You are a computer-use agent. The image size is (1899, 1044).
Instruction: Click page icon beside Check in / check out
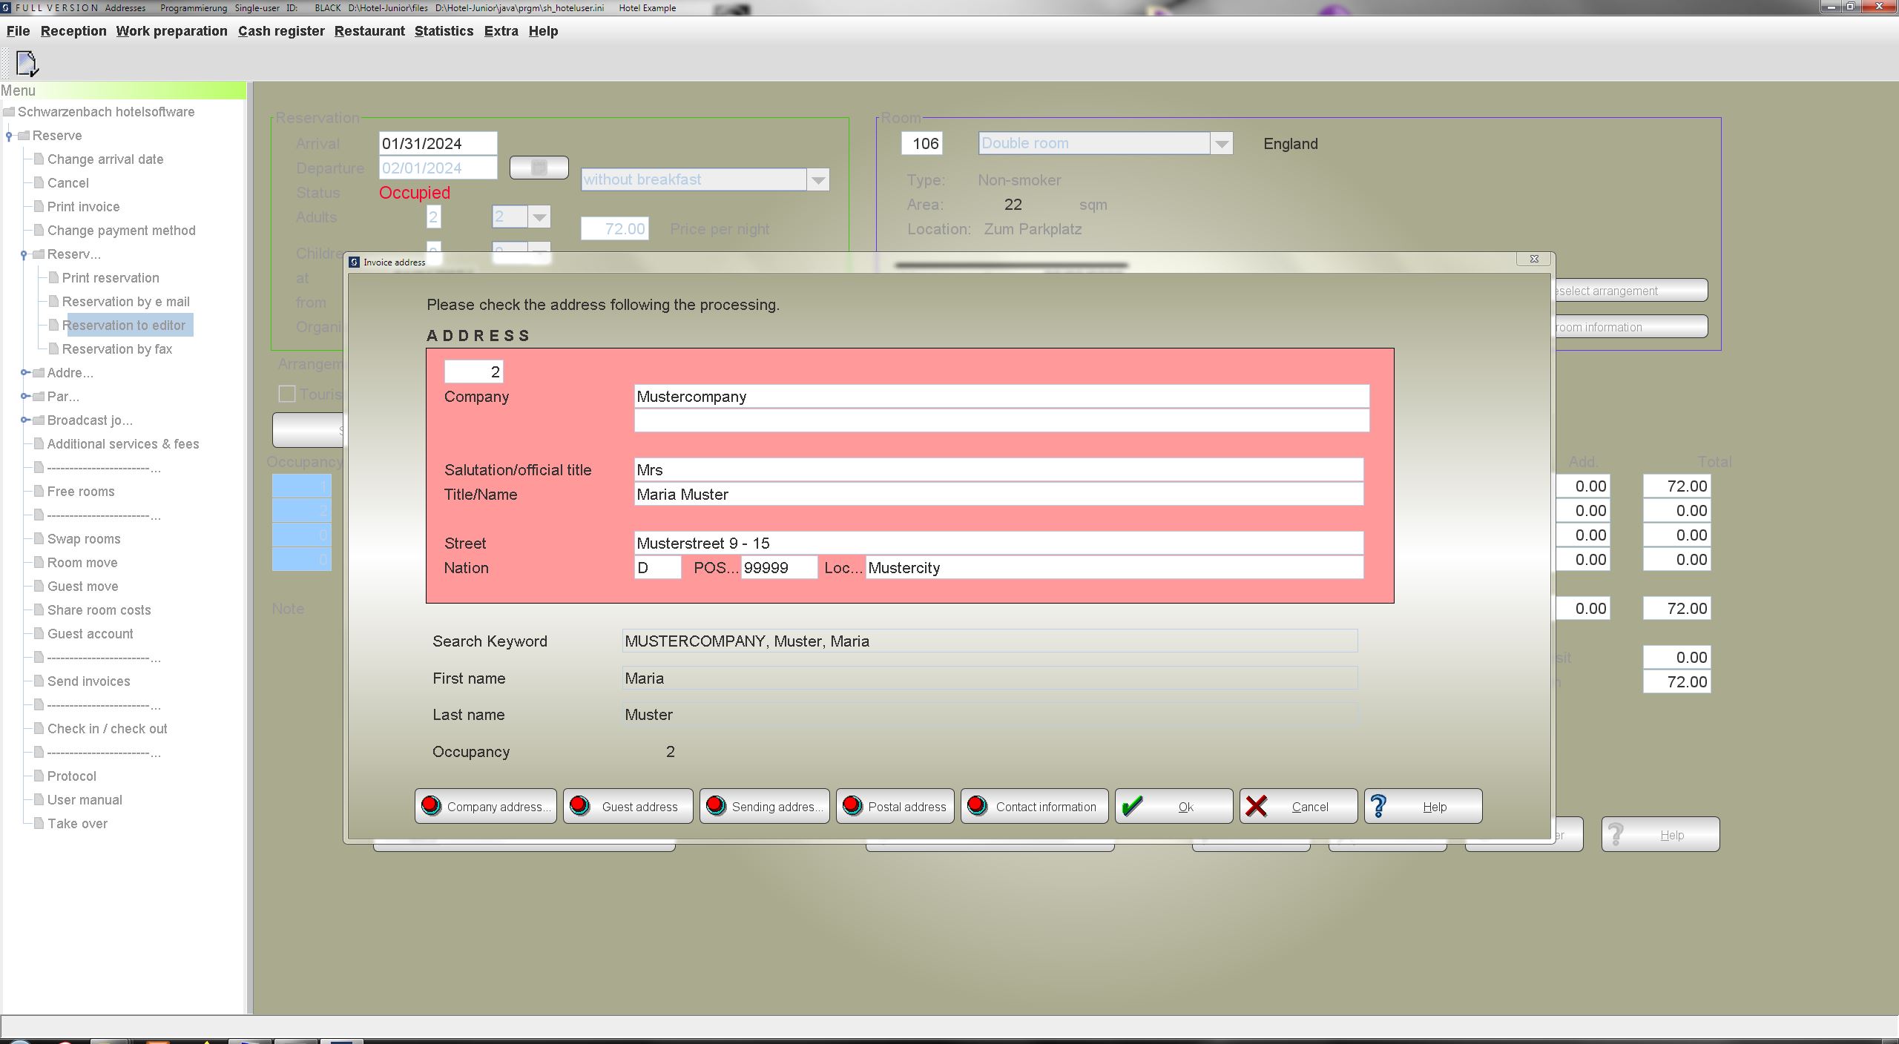pyautogui.click(x=39, y=728)
